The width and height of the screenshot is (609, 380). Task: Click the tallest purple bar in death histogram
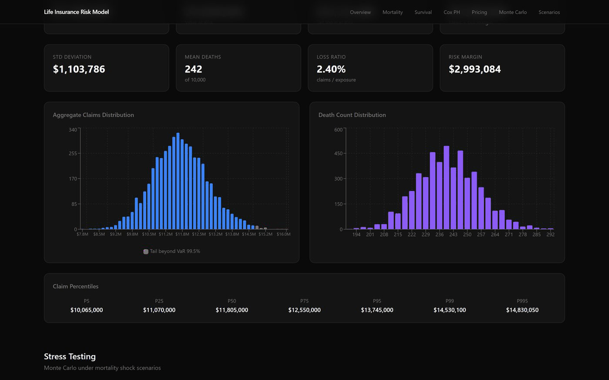tap(446, 187)
